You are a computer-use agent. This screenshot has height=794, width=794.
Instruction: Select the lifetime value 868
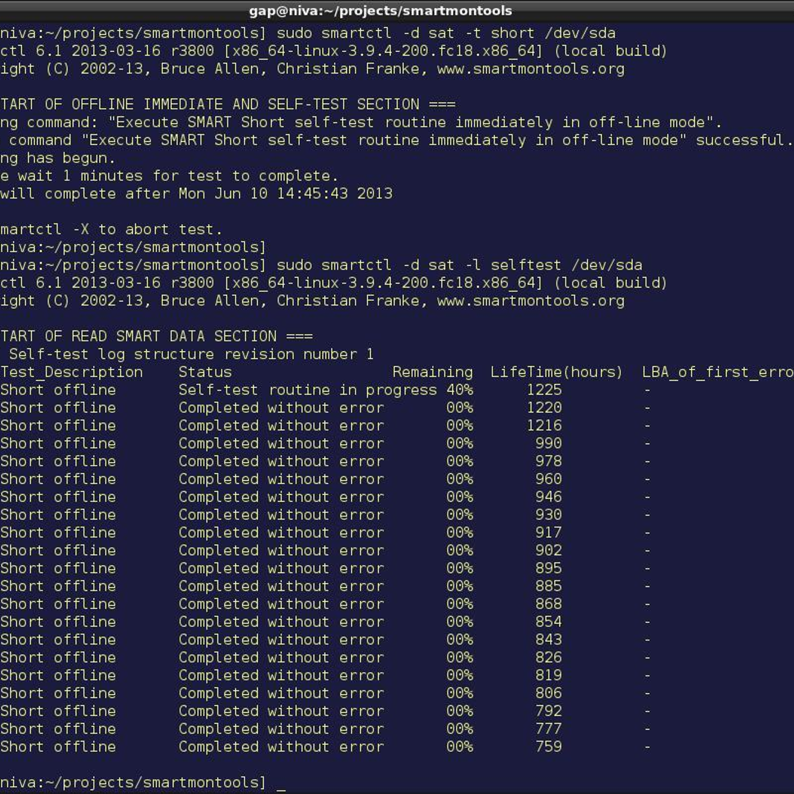pyautogui.click(x=548, y=604)
